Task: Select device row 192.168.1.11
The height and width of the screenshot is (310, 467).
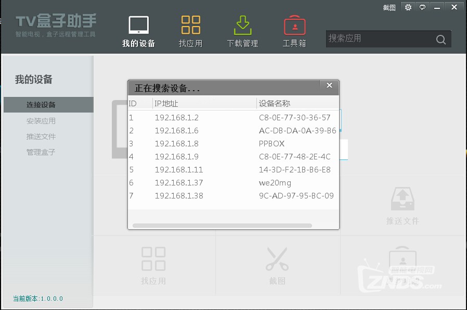Action: click(233, 170)
